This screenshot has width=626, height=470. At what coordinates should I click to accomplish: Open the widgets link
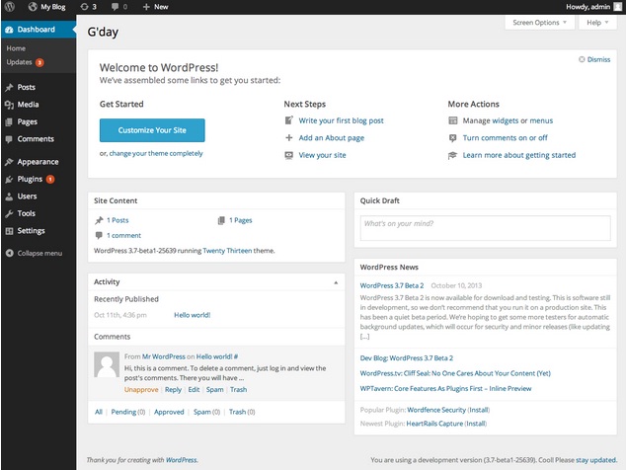pos(505,120)
